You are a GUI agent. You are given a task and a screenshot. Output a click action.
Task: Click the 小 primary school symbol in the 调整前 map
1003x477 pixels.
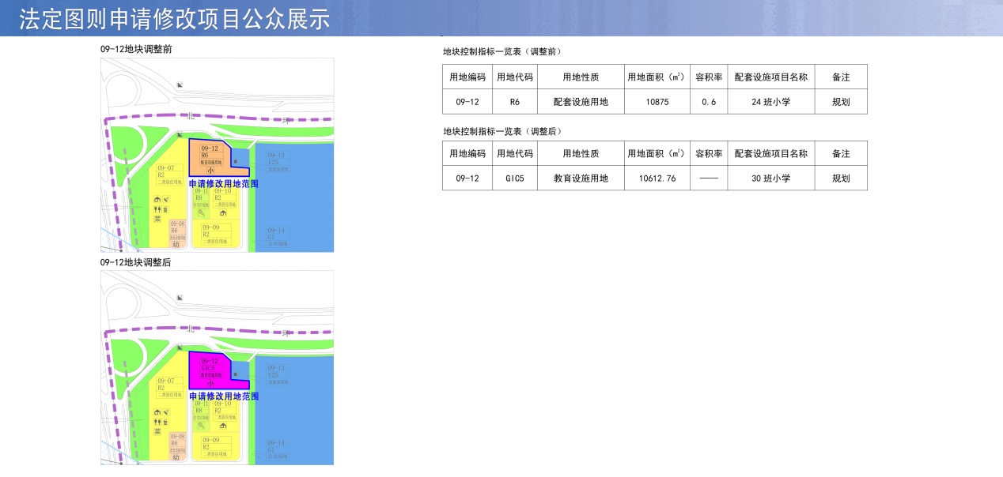click(x=210, y=170)
